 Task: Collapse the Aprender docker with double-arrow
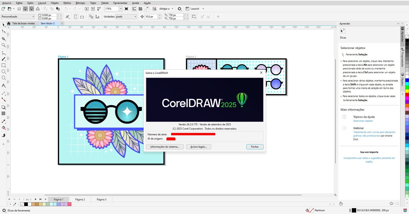point(398,23)
